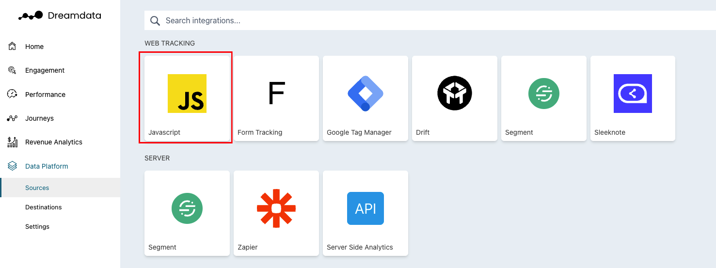The image size is (716, 268).
Task: Click the purple Sleeknote logo
Action: point(633,94)
